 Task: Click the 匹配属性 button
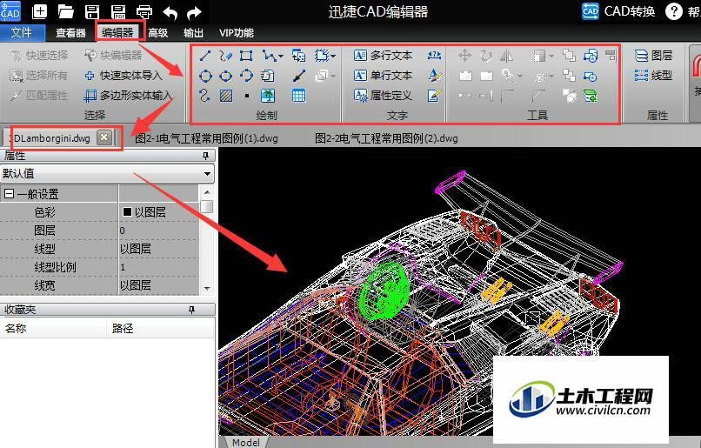[39, 95]
